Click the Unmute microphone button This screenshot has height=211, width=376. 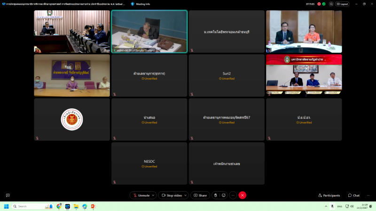(x=141, y=195)
